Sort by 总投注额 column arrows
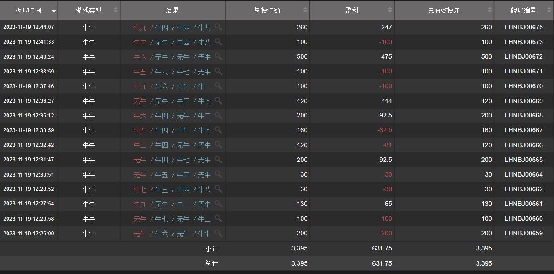Image resolution: width=554 pixels, height=274 pixels. click(305, 10)
